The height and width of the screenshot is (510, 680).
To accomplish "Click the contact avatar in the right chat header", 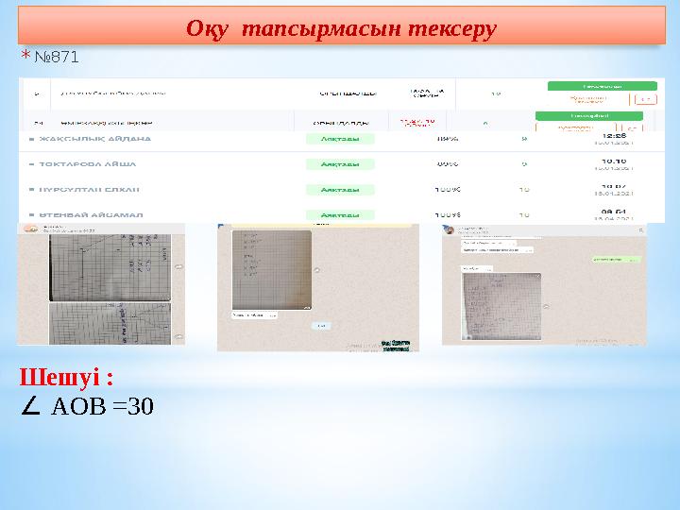I will click(x=449, y=229).
